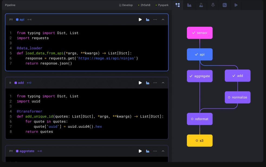Click the PY language label of api block
This screenshot has height=167, width=266.
(x=11, y=20)
